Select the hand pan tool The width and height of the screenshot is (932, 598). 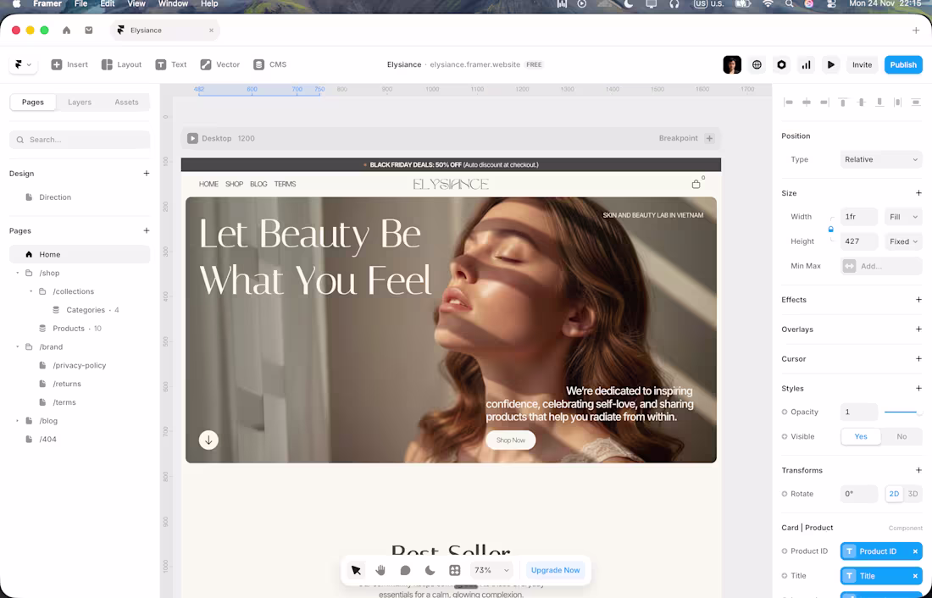(380, 570)
